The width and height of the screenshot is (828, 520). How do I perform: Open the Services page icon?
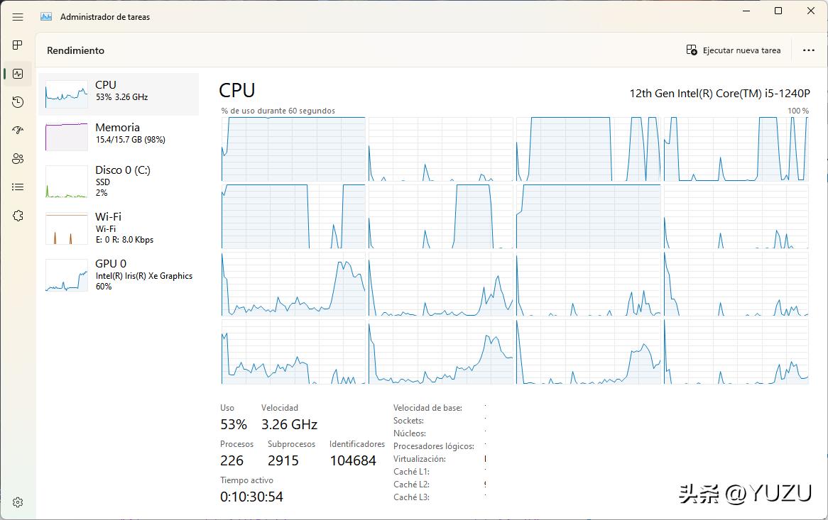(x=18, y=216)
